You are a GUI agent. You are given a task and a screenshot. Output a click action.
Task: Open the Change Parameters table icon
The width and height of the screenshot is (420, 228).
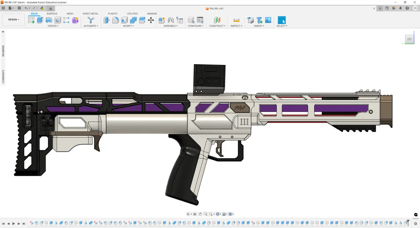[x=200, y=20]
